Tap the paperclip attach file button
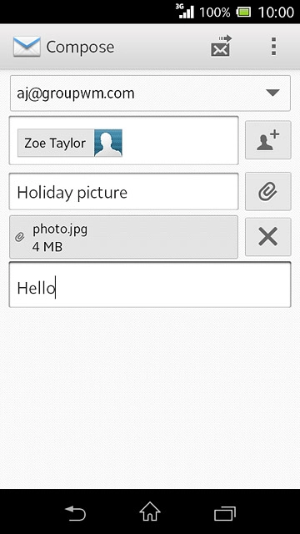The image size is (300, 534). tap(268, 191)
